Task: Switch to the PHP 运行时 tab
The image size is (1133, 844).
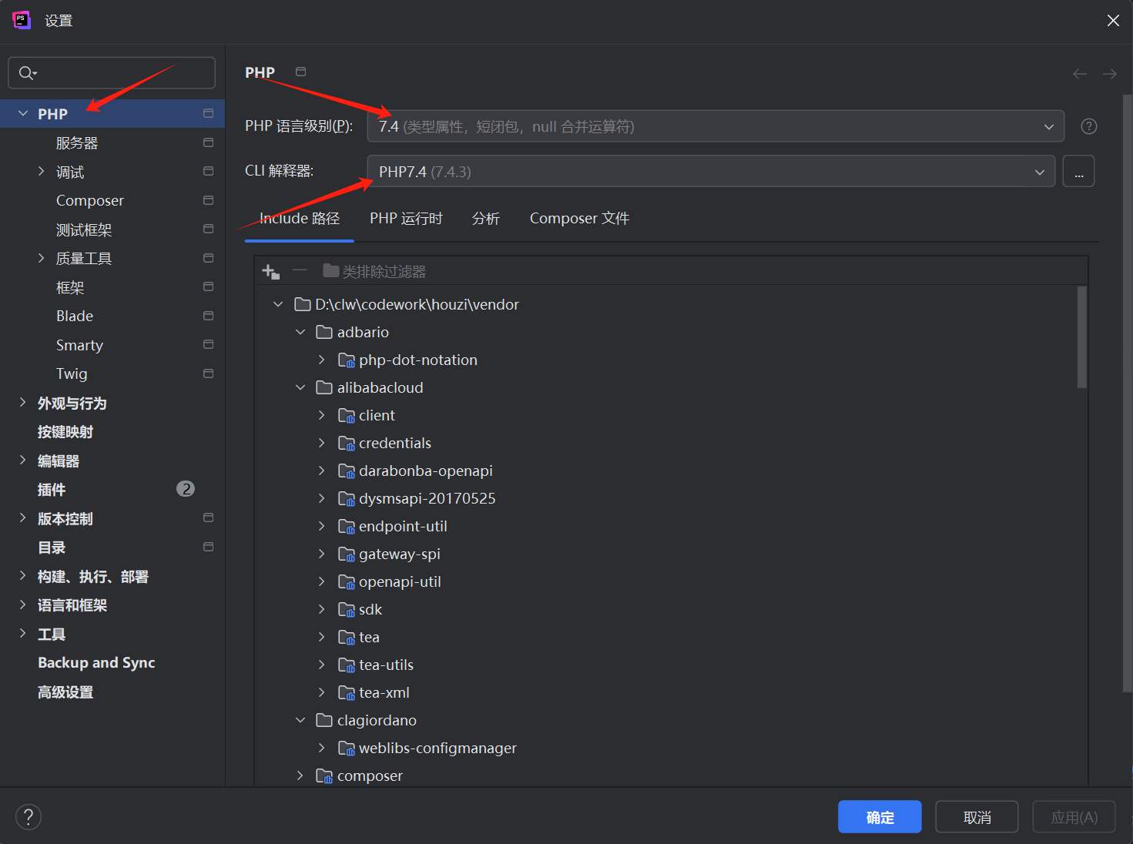Action: coord(406,219)
